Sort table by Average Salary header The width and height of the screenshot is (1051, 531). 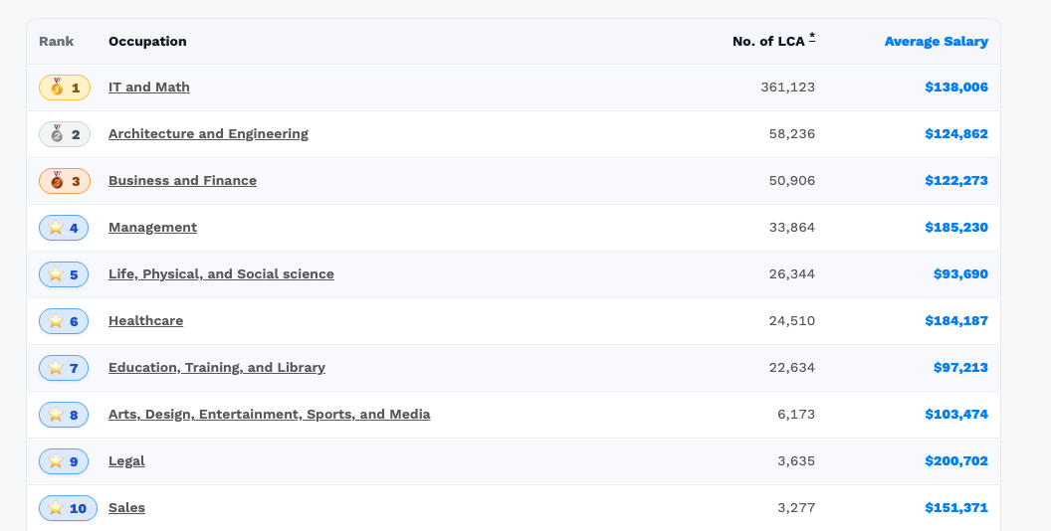coord(936,42)
